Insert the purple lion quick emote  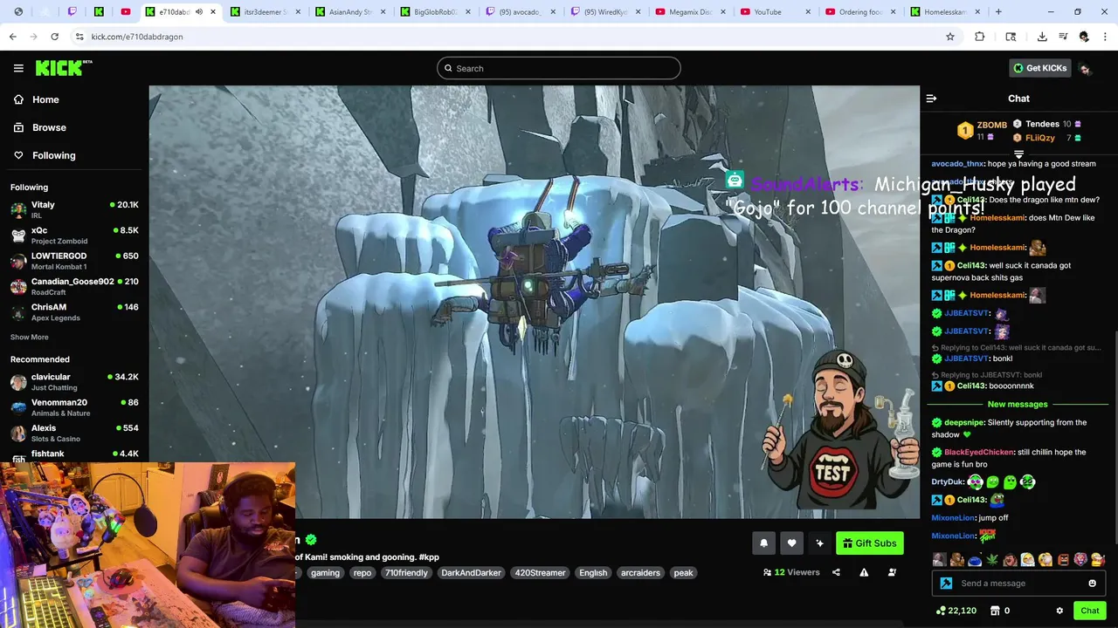(x=1080, y=560)
